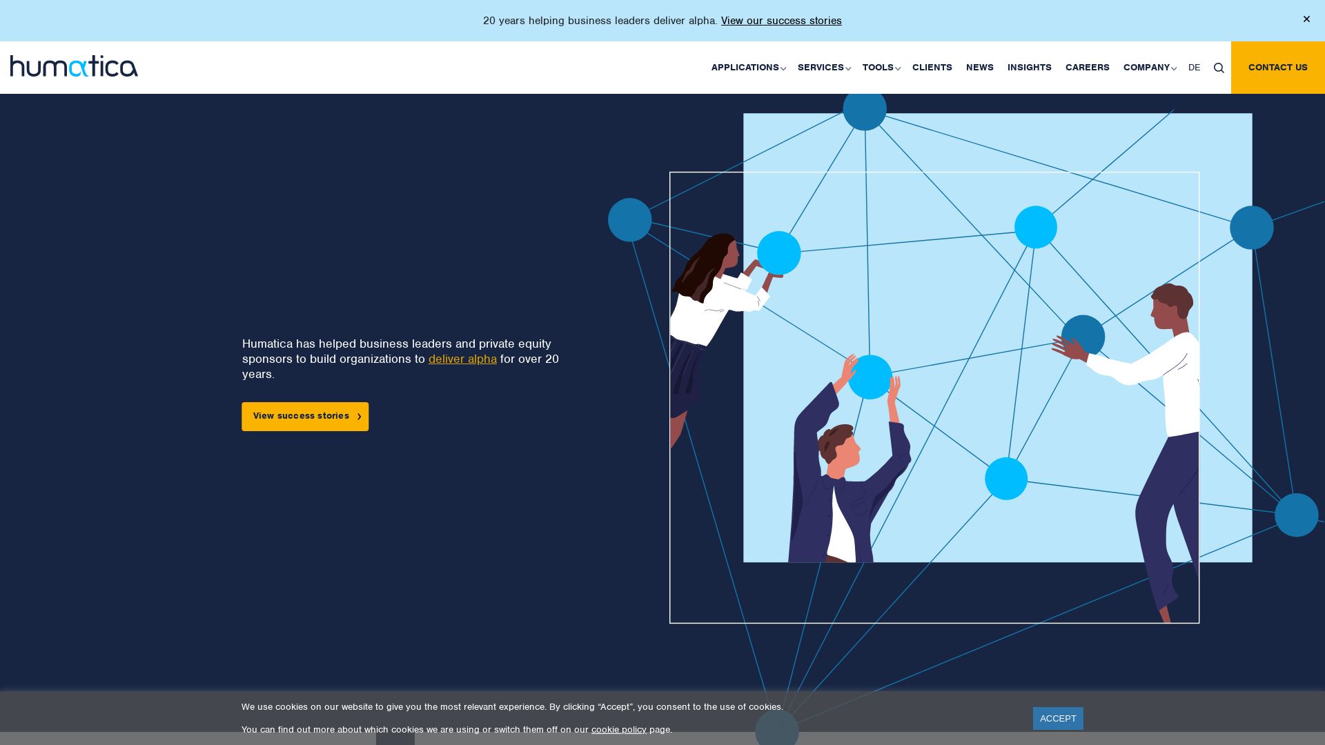Viewport: 1325px width, 745px height.
Task: Go to the Insights page
Action: pyautogui.click(x=1029, y=67)
